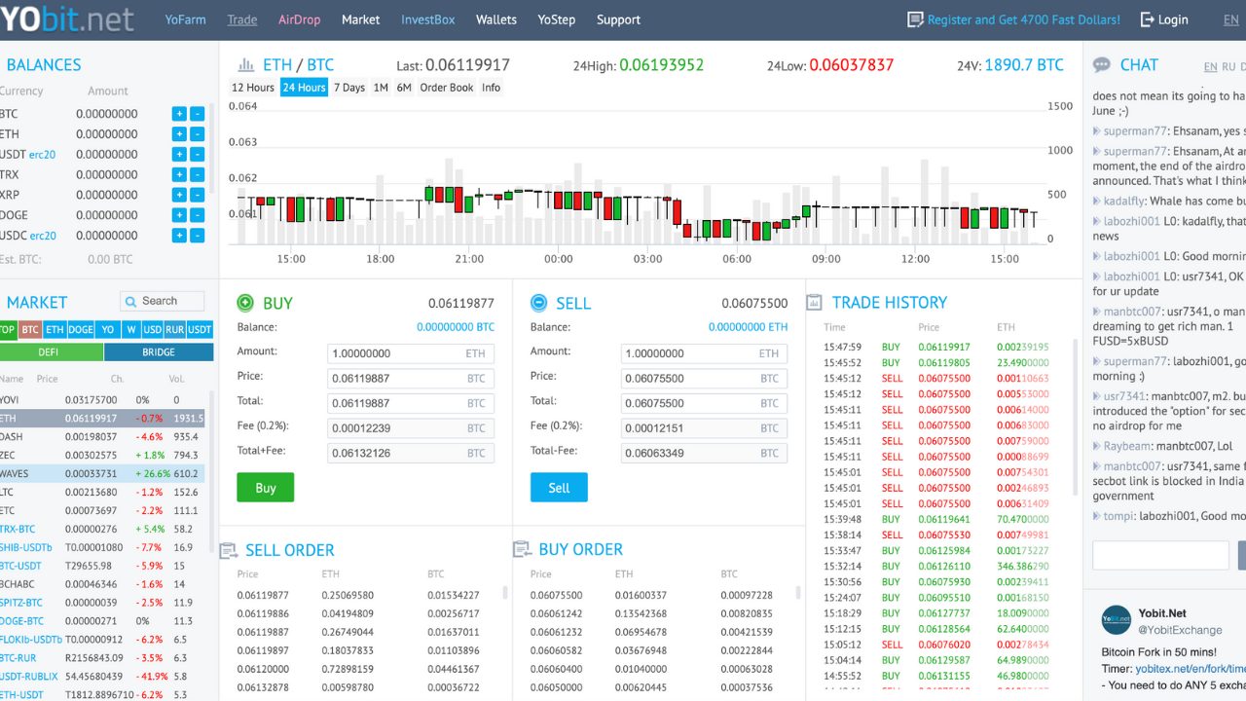
Task: Open the Info tab of the chart
Action: [x=492, y=88]
